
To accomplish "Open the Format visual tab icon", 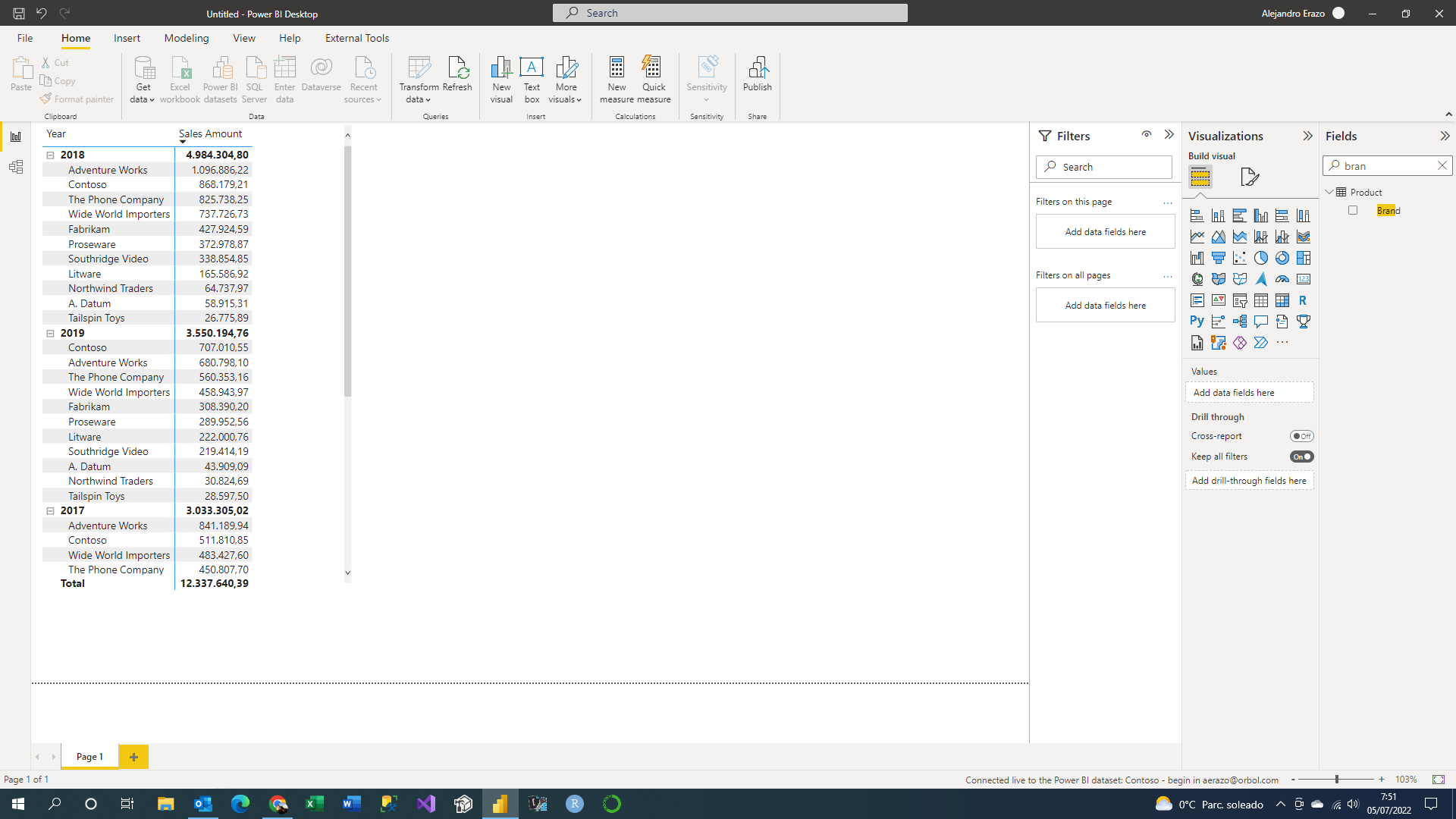I will (x=1250, y=177).
